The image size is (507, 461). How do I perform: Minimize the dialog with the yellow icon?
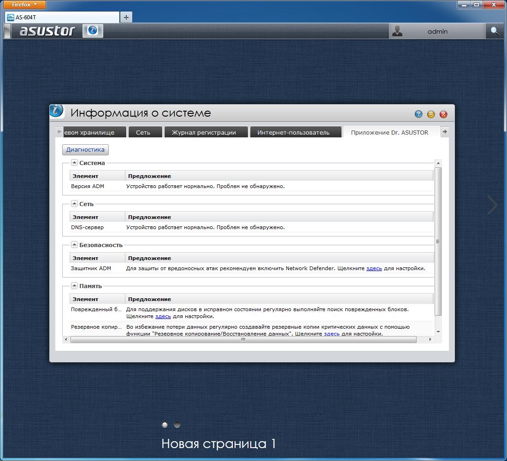click(x=431, y=114)
